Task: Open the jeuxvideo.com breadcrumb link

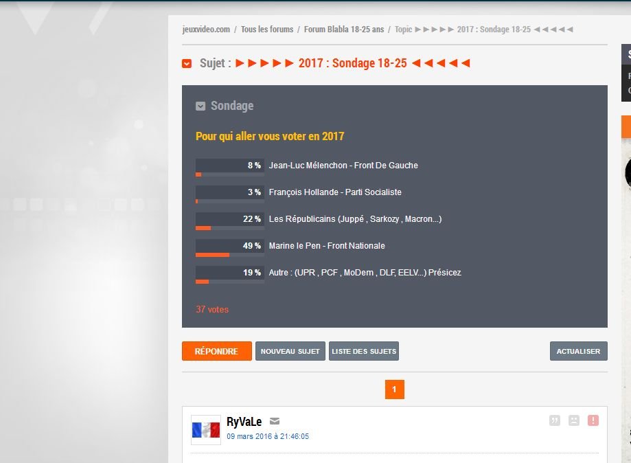Action: coord(206,30)
